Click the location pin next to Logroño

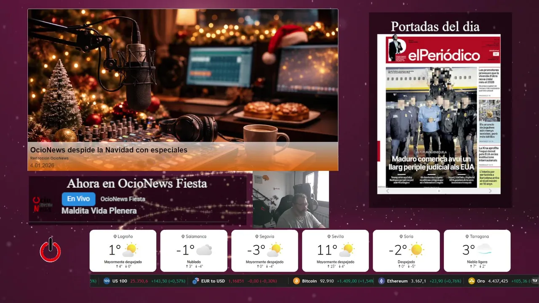(x=115, y=237)
